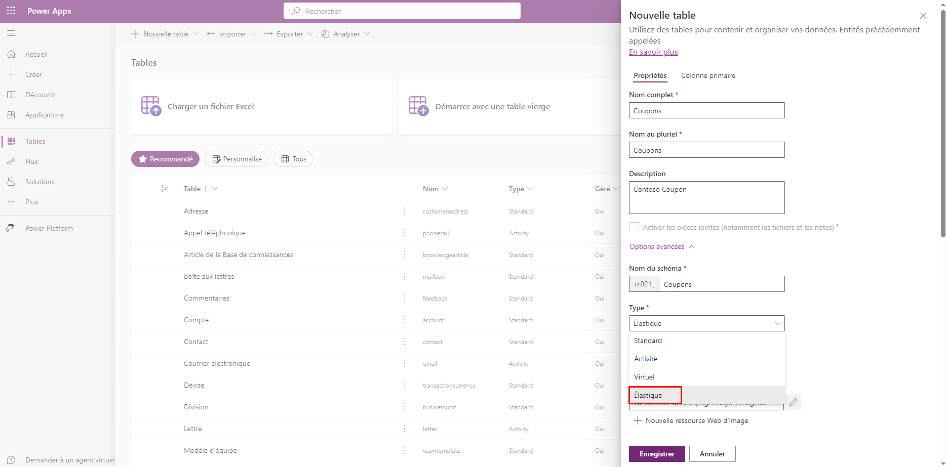Select the Tables icon in the sidebar
The height and width of the screenshot is (467, 946).
pos(11,141)
